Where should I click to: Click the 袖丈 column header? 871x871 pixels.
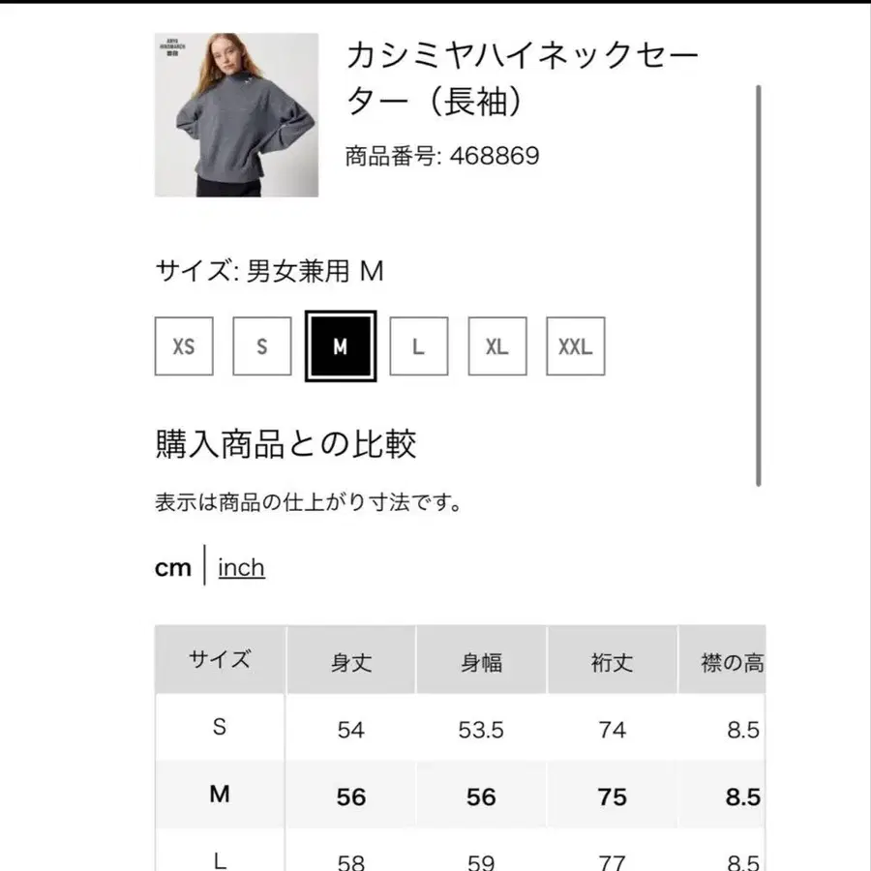(x=613, y=660)
